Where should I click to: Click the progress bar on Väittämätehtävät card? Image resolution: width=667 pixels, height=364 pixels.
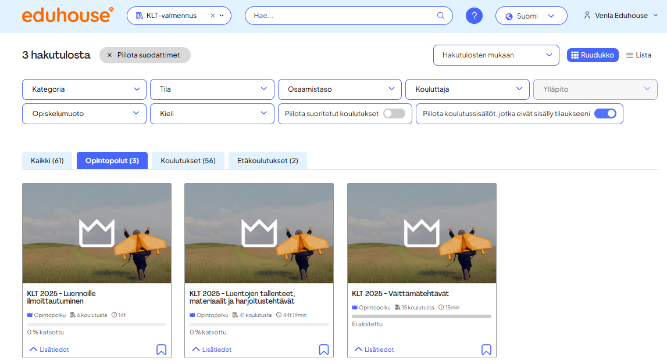click(422, 316)
